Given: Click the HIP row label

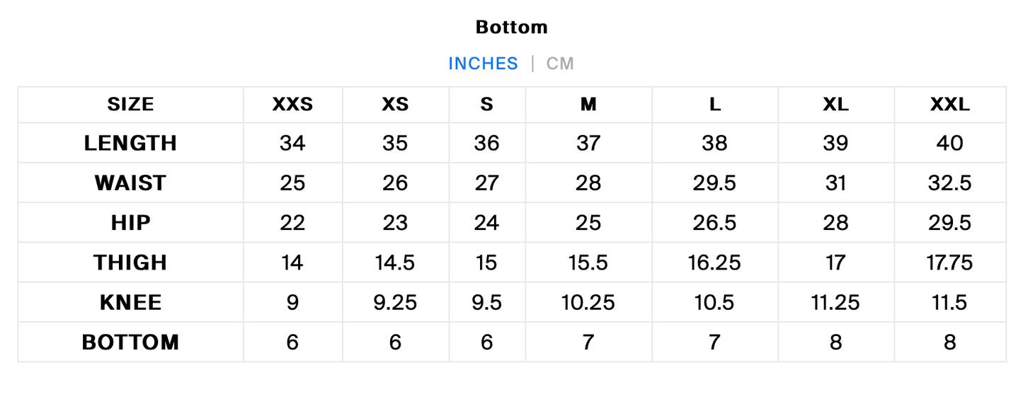Looking at the screenshot, I should pos(130,223).
